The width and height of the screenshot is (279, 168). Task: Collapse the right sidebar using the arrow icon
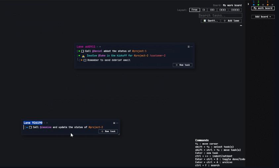pos(248,4)
